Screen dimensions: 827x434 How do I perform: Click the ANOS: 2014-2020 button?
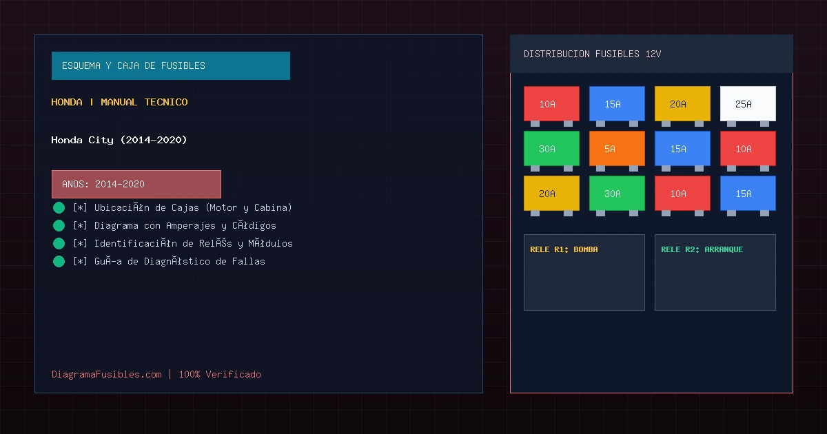coord(136,184)
